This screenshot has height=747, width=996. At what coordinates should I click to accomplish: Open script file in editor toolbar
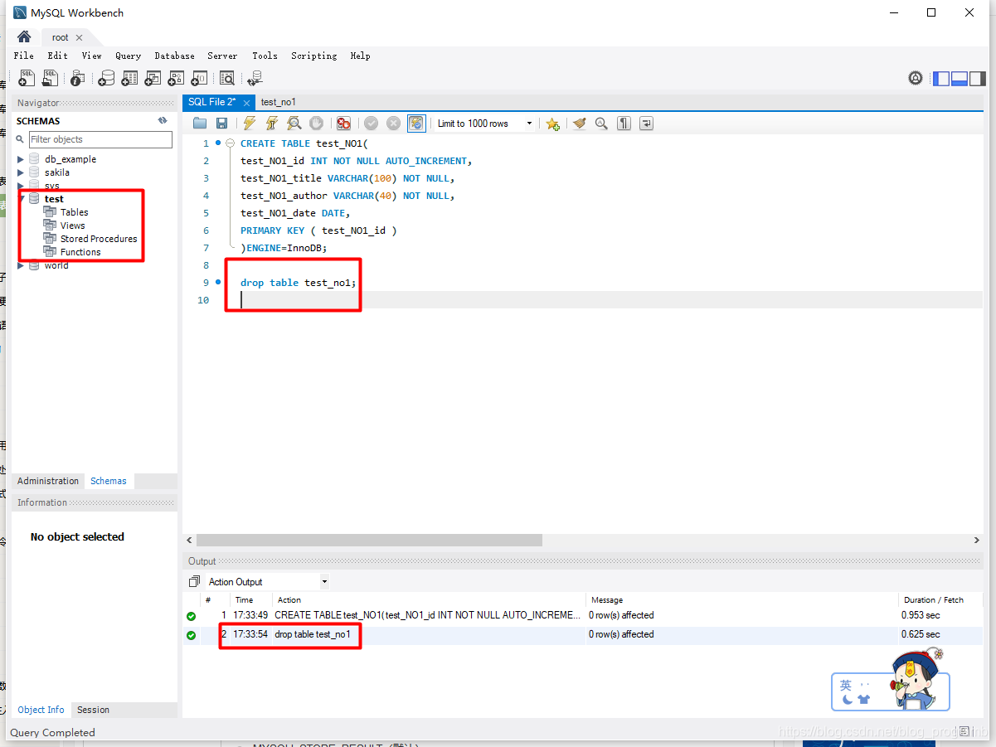(x=200, y=124)
